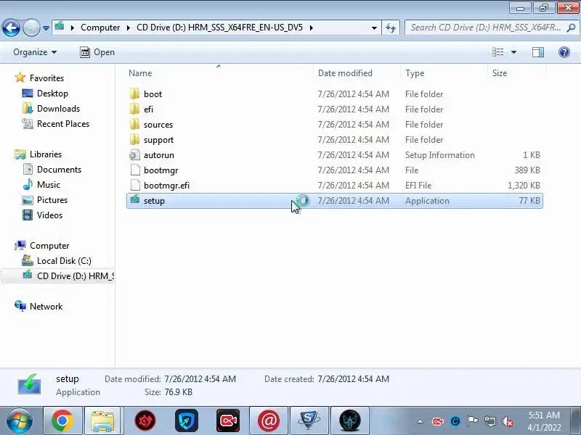Click the Action Center flag tray icon
Screen dimensions: 581x435
coord(473,421)
